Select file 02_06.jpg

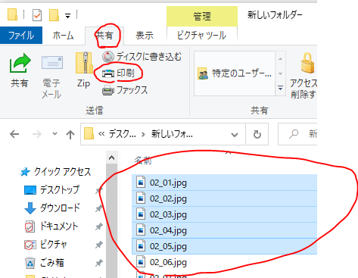tap(224, 262)
